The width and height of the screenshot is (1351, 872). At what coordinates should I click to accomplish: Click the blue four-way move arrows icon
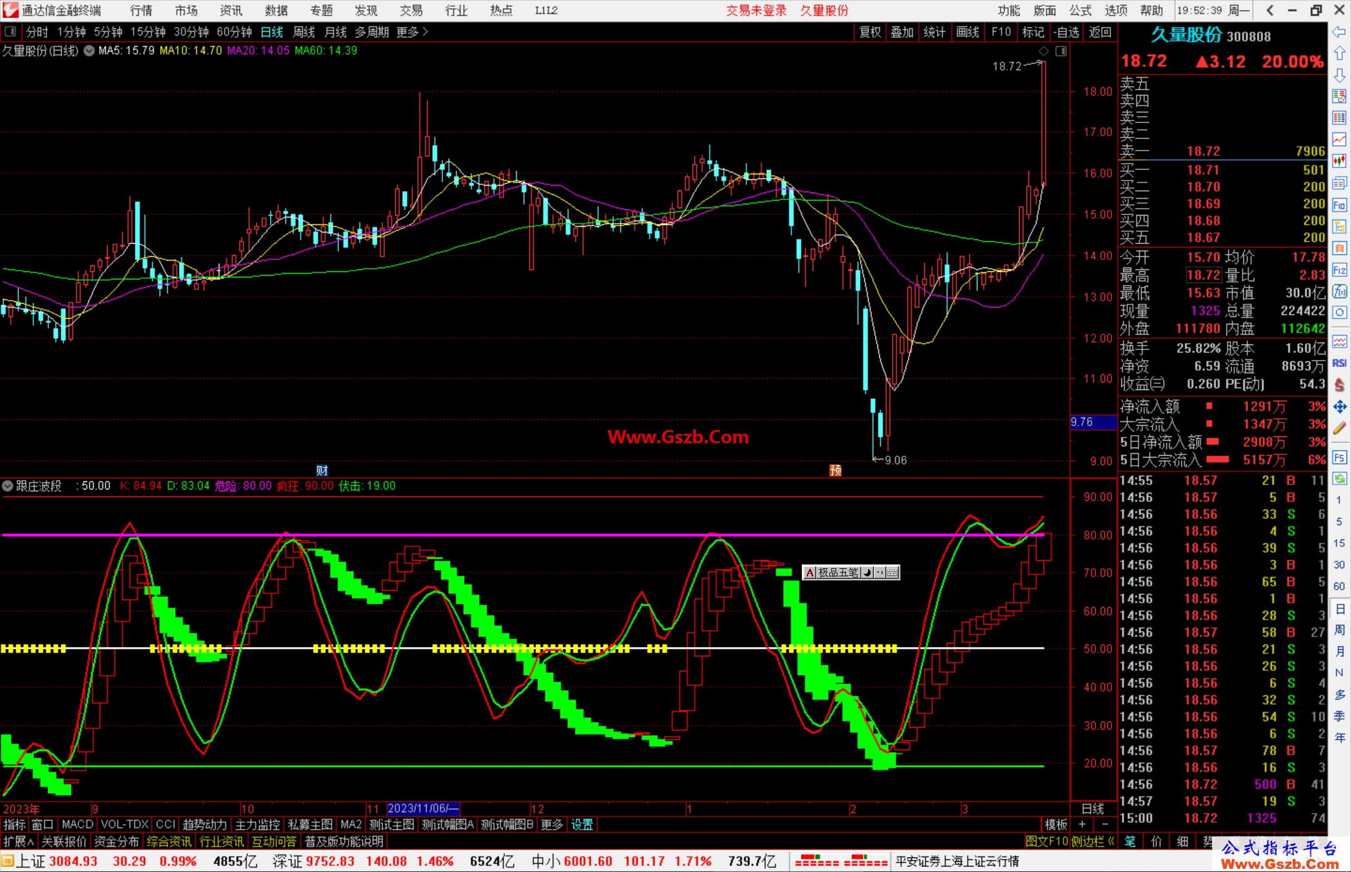tap(1339, 407)
